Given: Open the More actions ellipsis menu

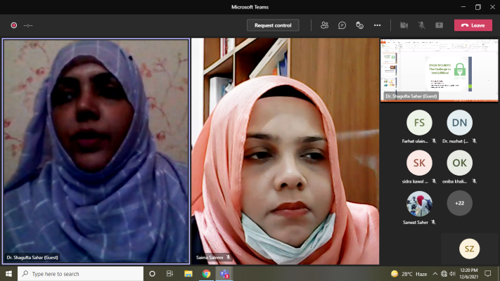Looking at the screenshot, I should click(377, 25).
